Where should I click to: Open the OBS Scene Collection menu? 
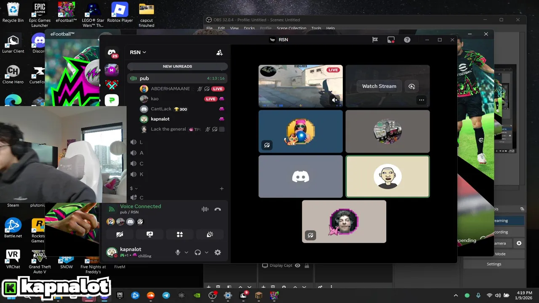point(291,28)
